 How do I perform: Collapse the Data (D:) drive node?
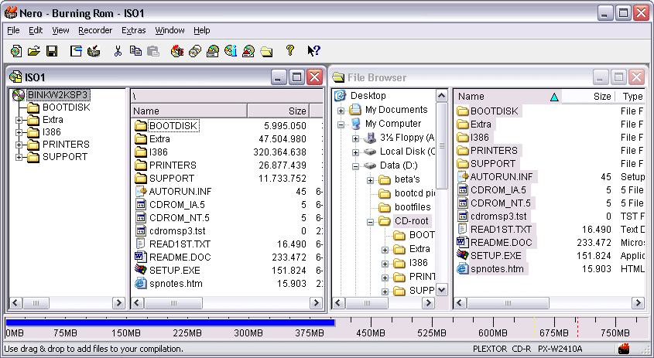[355, 166]
